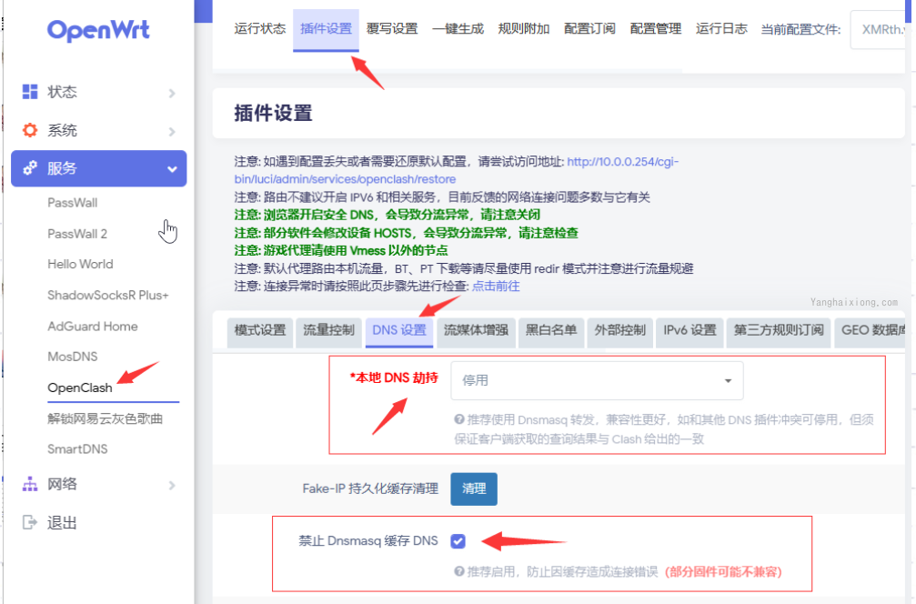The width and height of the screenshot is (916, 604).
Task: Expand the 网络 menu chevron
Action: (x=172, y=486)
